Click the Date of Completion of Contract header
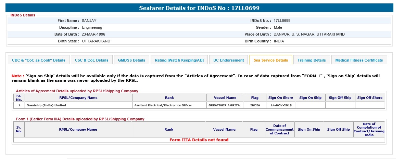 pyautogui.click(x=369, y=130)
